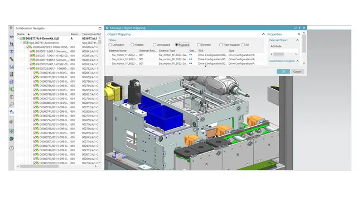Viewport: 357px width, 201px height.
Task: Select the All radio button
Action: (243, 45)
